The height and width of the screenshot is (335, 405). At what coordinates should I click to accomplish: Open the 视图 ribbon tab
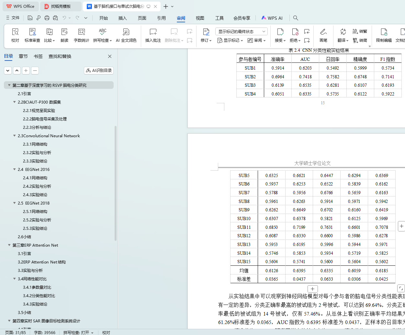pyautogui.click(x=200, y=18)
